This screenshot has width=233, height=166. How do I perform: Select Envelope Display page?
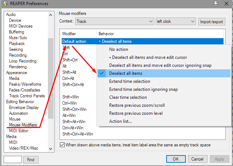(24, 108)
